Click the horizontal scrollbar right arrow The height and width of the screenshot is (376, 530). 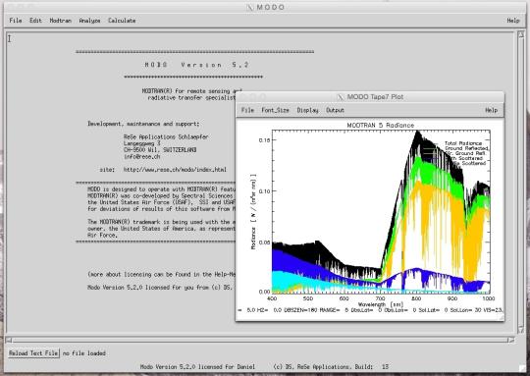pos(511,340)
